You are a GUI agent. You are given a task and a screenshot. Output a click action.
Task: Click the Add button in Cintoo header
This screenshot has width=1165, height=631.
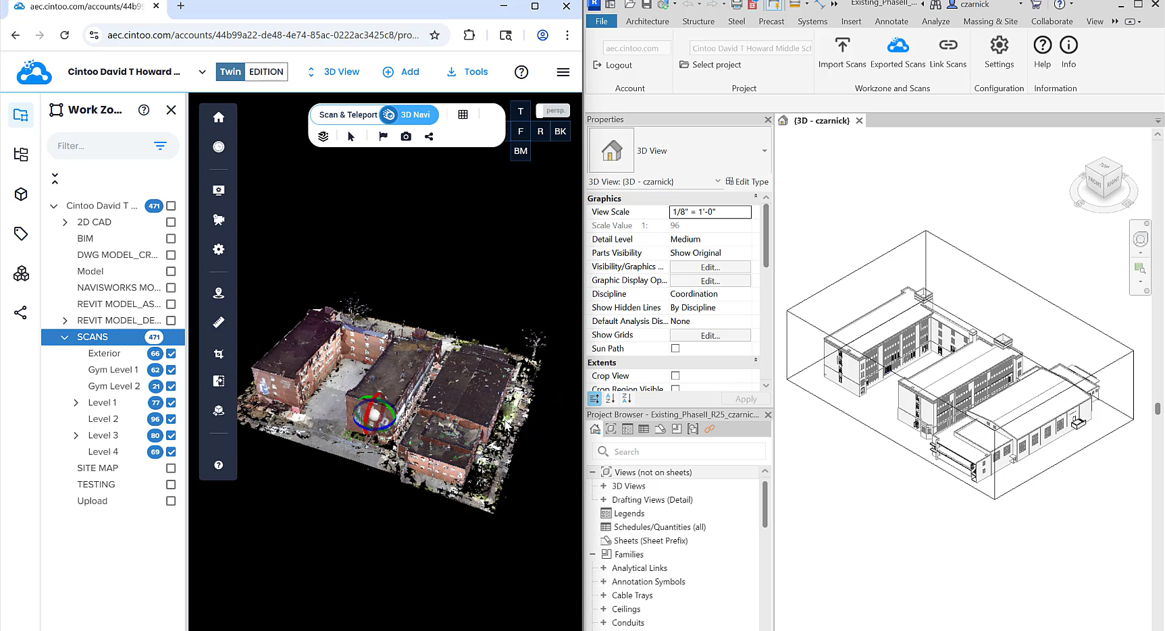click(401, 72)
